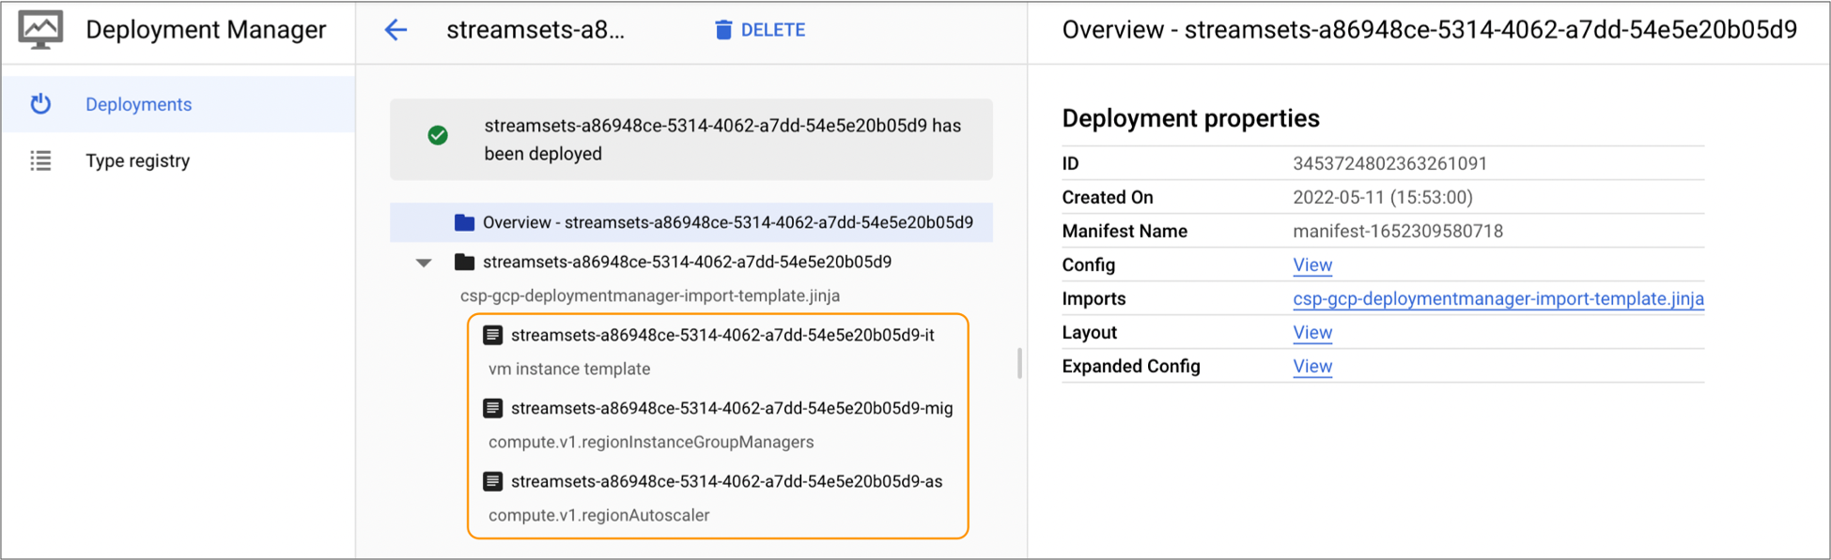Select the resource ending in -it
This screenshot has height=560, width=1831.
(722, 335)
